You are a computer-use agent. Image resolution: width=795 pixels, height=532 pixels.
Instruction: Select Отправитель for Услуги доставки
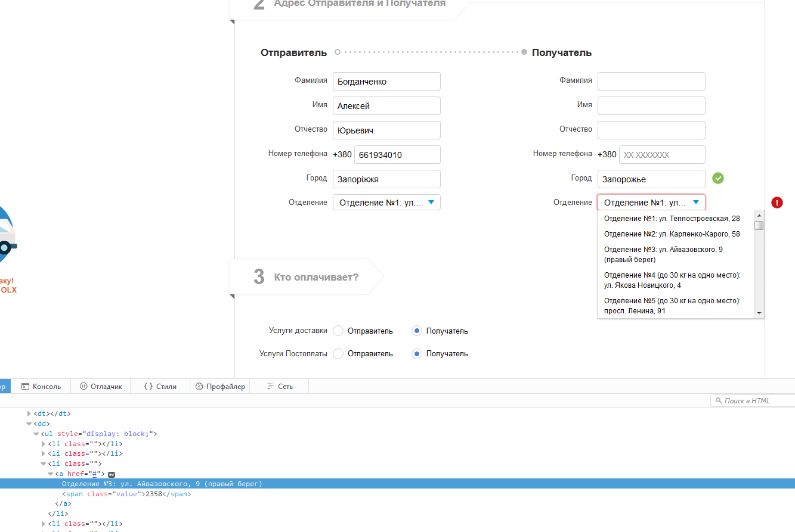coord(338,331)
